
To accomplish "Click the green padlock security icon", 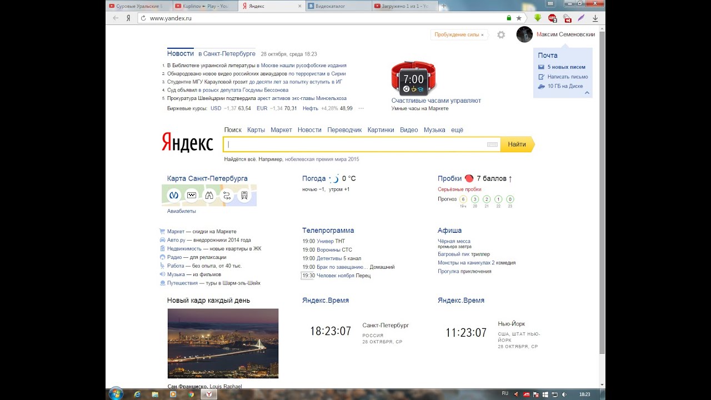I will 509,18.
